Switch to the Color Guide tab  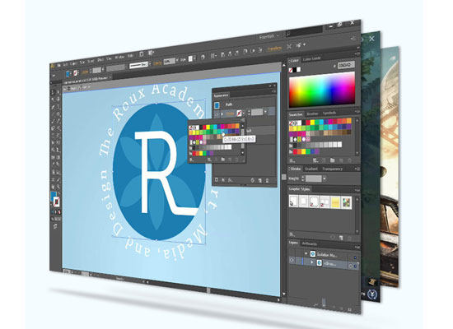[x=311, y=59]
